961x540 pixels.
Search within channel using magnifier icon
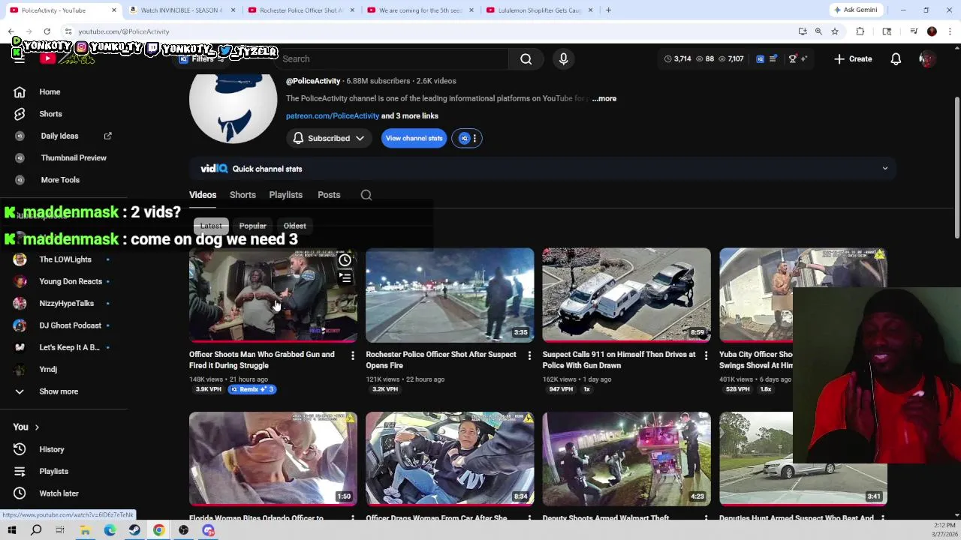coord(366,195)
